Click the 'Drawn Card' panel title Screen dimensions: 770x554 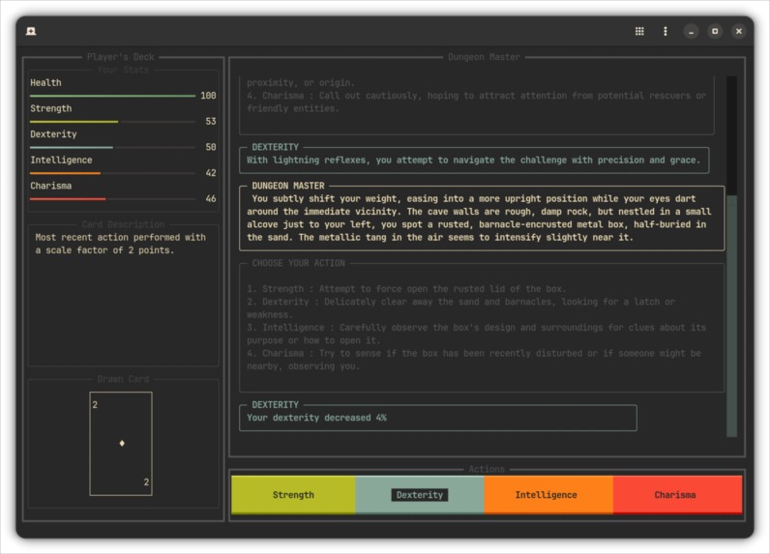(x=123, y=379)
